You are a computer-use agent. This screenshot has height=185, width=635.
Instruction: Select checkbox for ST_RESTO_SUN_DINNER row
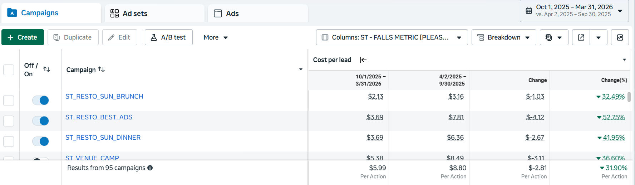(9, 142)
